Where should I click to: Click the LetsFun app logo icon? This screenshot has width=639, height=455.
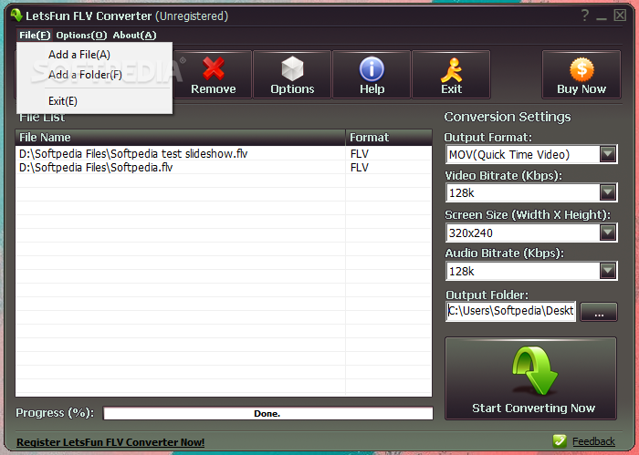click(16, 16)
